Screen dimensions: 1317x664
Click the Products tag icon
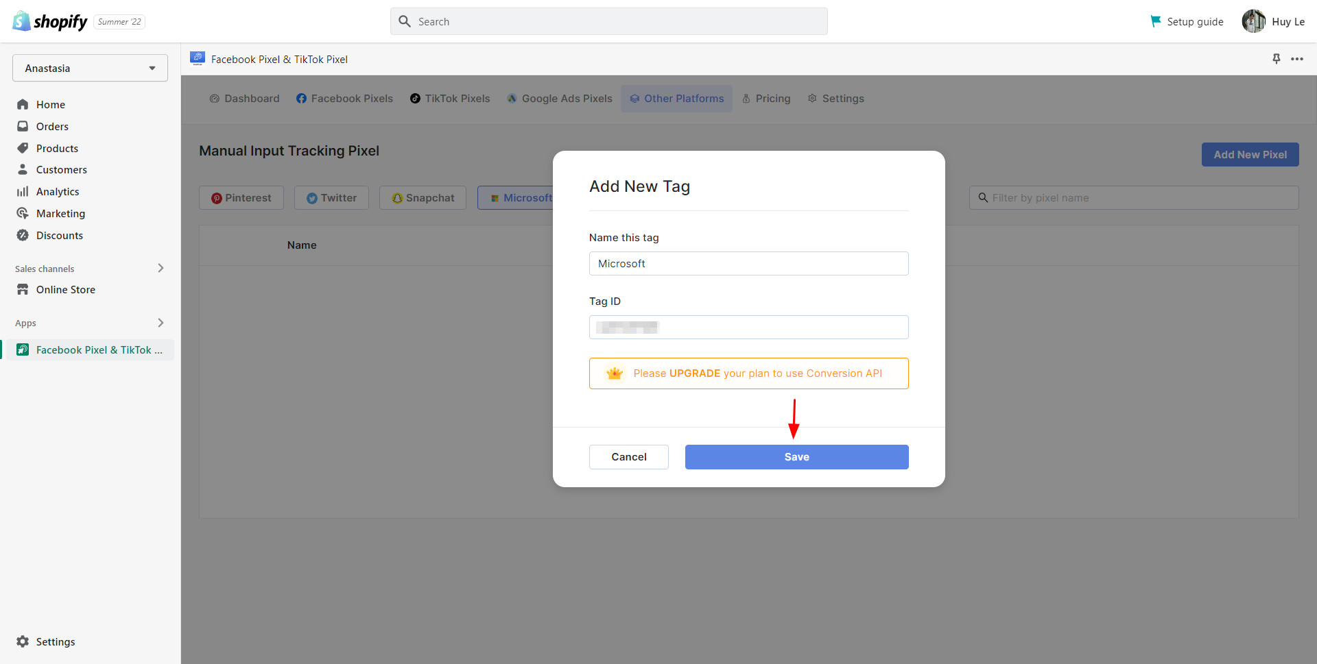click(x=23, y=148)
